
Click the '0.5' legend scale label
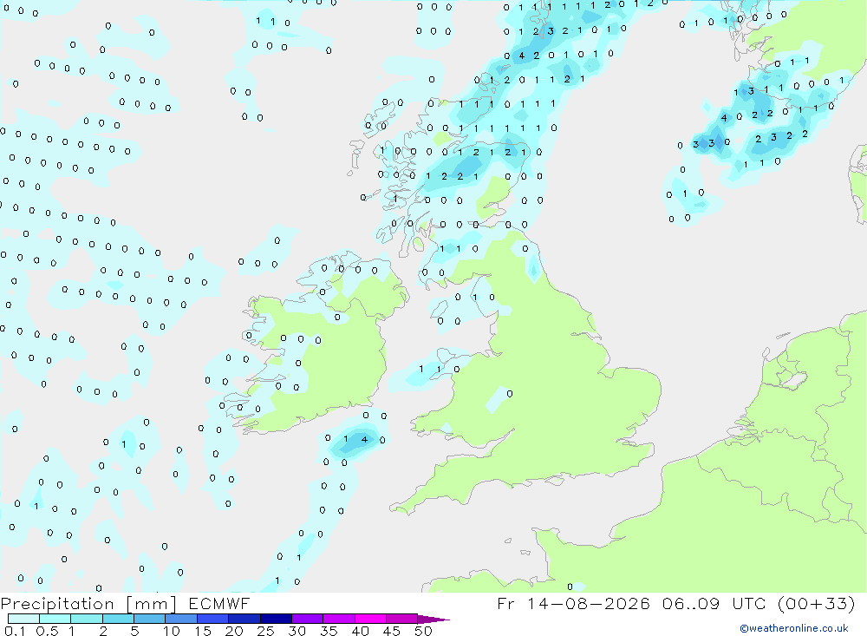47,631
